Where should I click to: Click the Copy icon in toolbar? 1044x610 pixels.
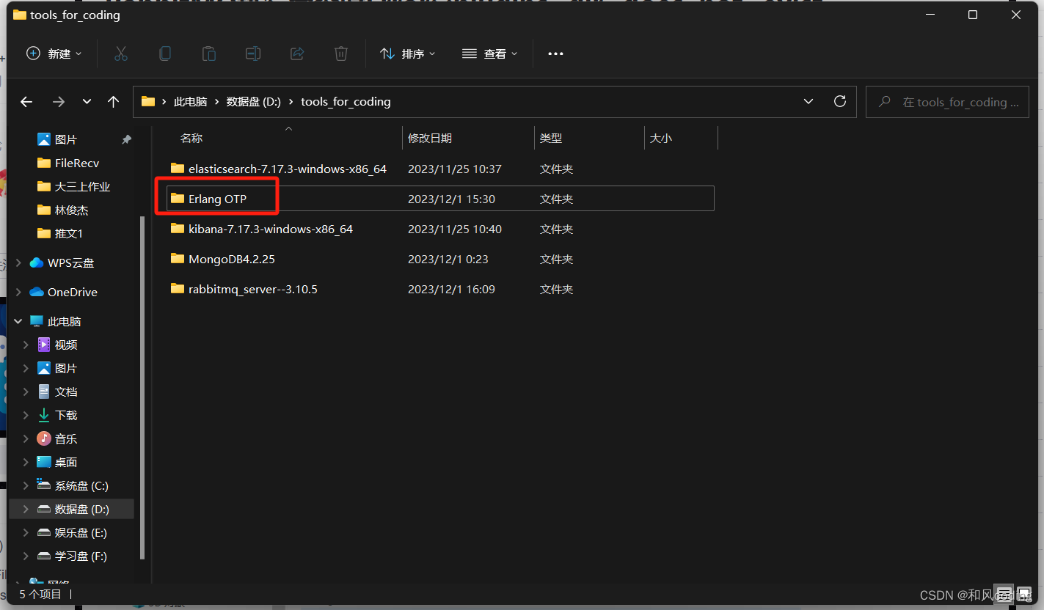coord(165,54)
